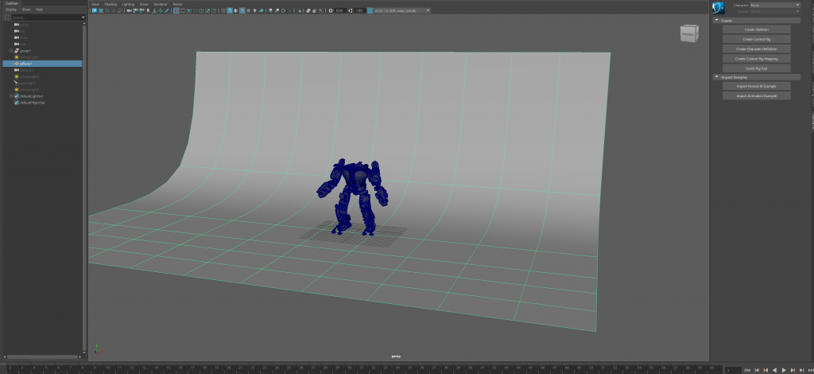The image size is (814, 374).
Task: Toggle the image plane toolbar icon
Action: pos(154,10)
